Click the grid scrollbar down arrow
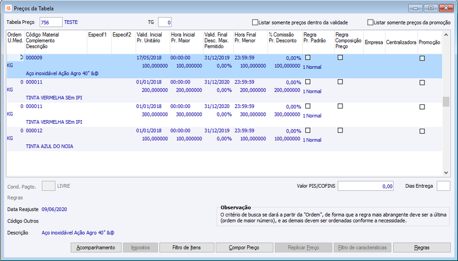Screen dimensions: 458x261 click(x=446, y=173)
